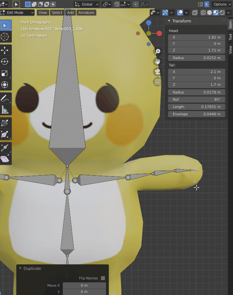The width and height of the screenshot is (233, 295).
Task: Activate the Move tool
Action: [x=5, y=50]
